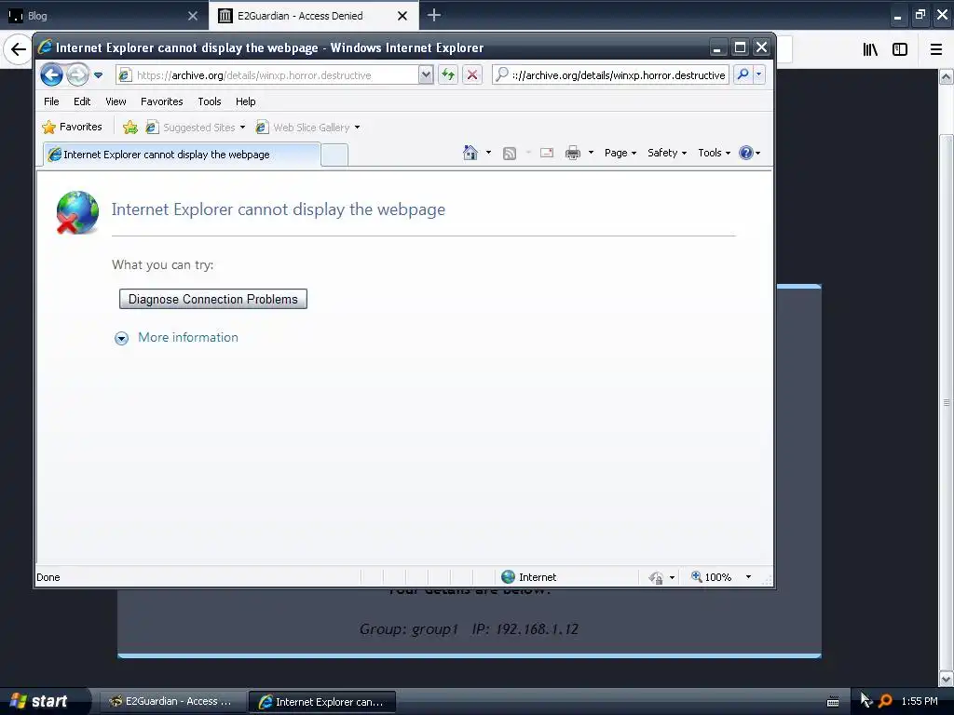Image resolution: width=954 pixels, height=715 pixels.
Task: Close the E2Guardian - Access Denied tab
Action: [x=402, y=16]
